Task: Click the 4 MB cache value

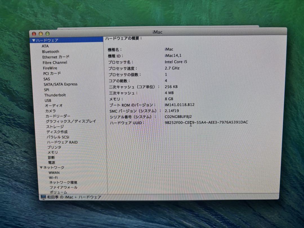Action: click(169, 93)
